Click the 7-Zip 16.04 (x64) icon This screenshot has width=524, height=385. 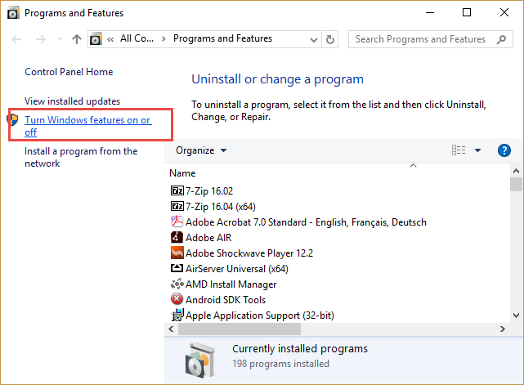pos(177,206)
